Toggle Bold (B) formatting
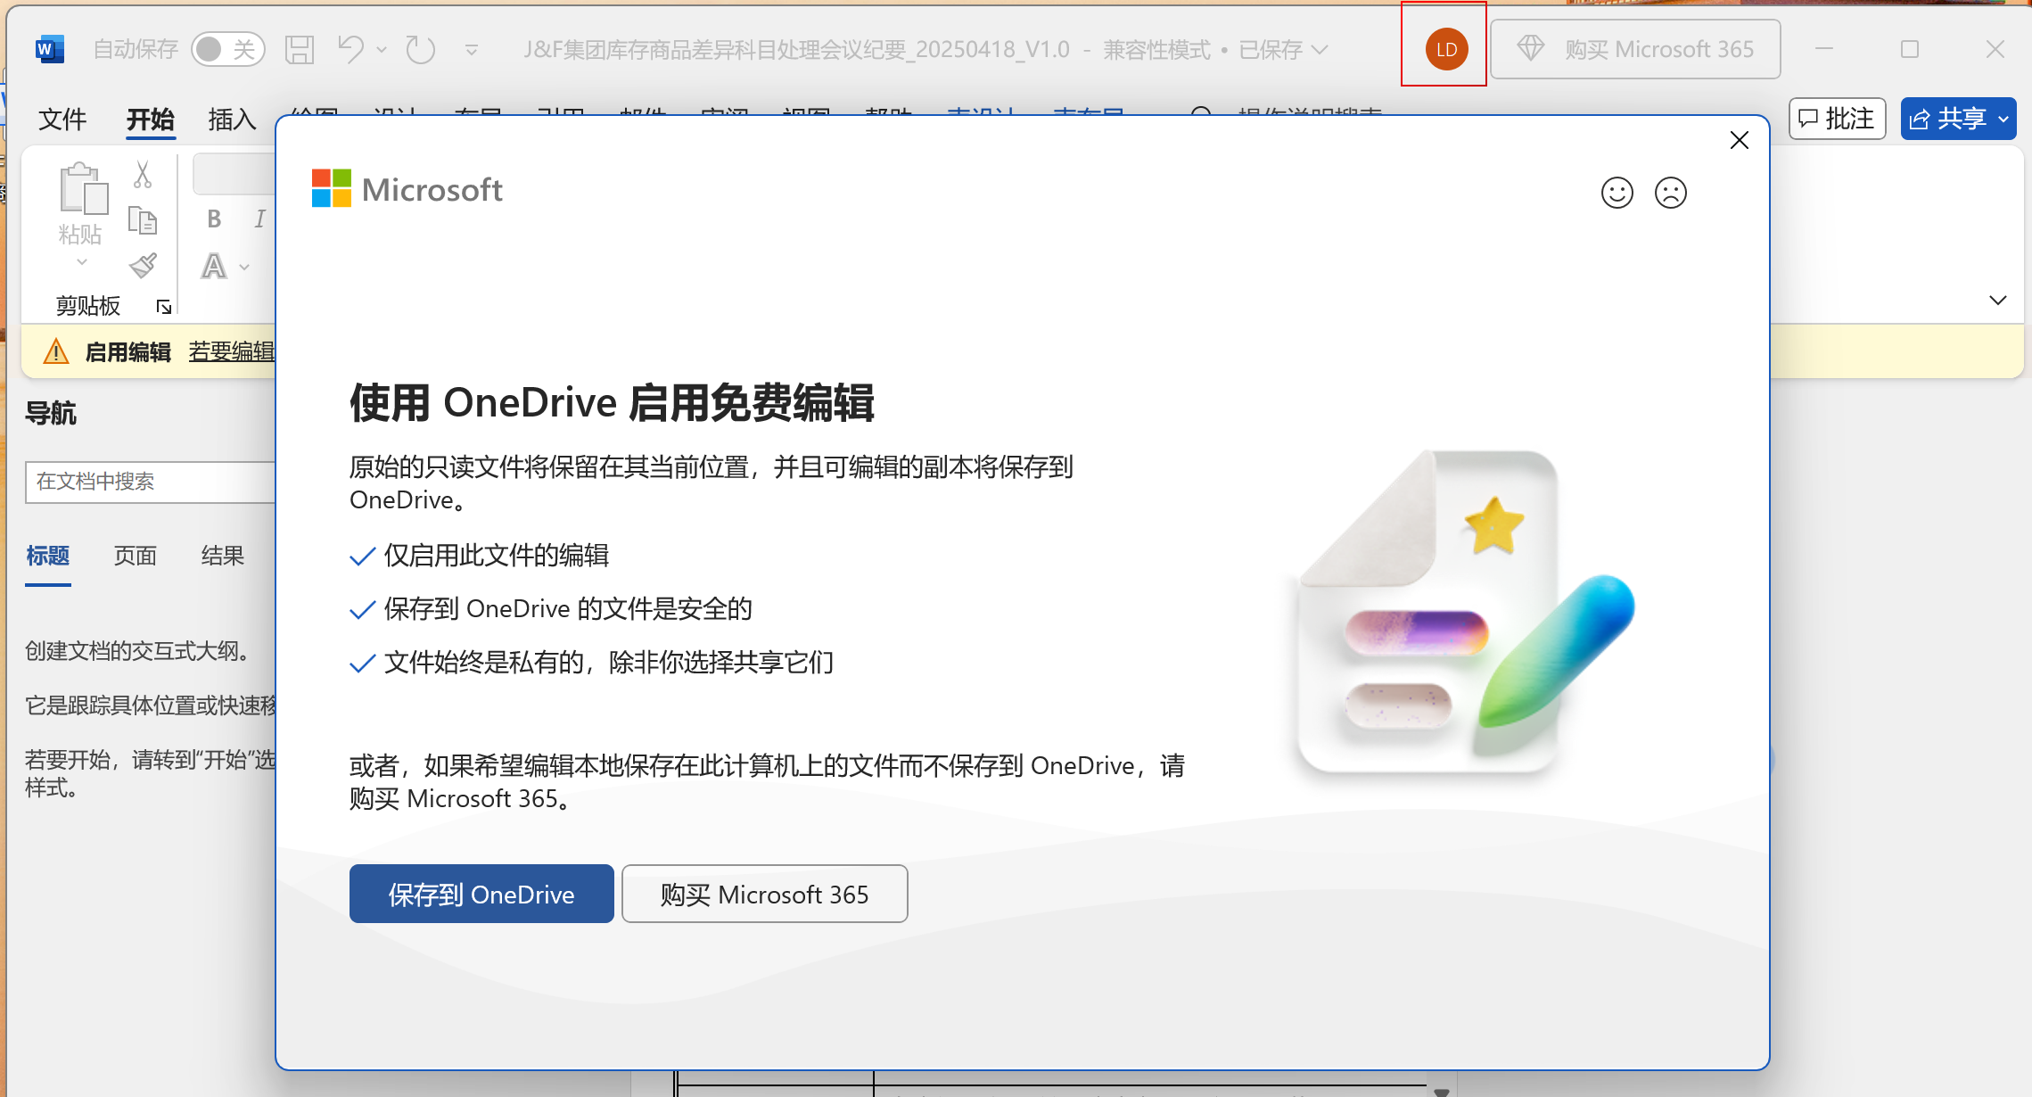 click(x=213, y=219)
